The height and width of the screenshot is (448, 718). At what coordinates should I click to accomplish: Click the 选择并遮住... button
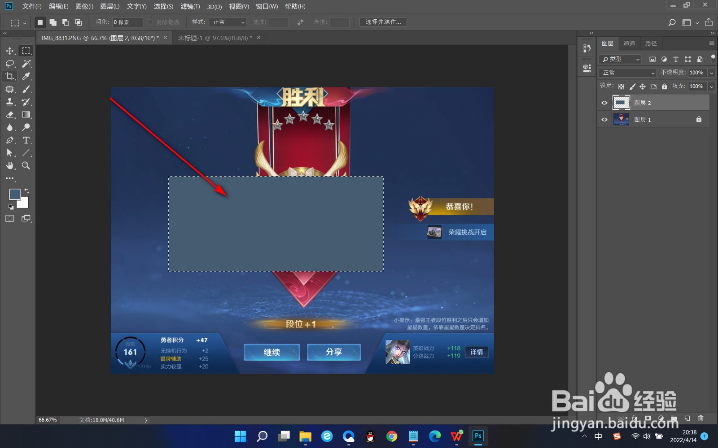point(383,22)
